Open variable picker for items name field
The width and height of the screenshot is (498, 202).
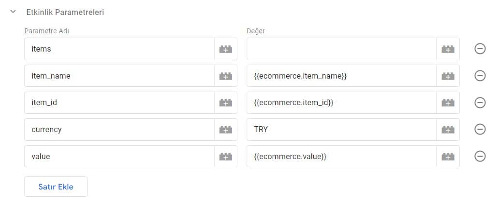tap(226, 49)
